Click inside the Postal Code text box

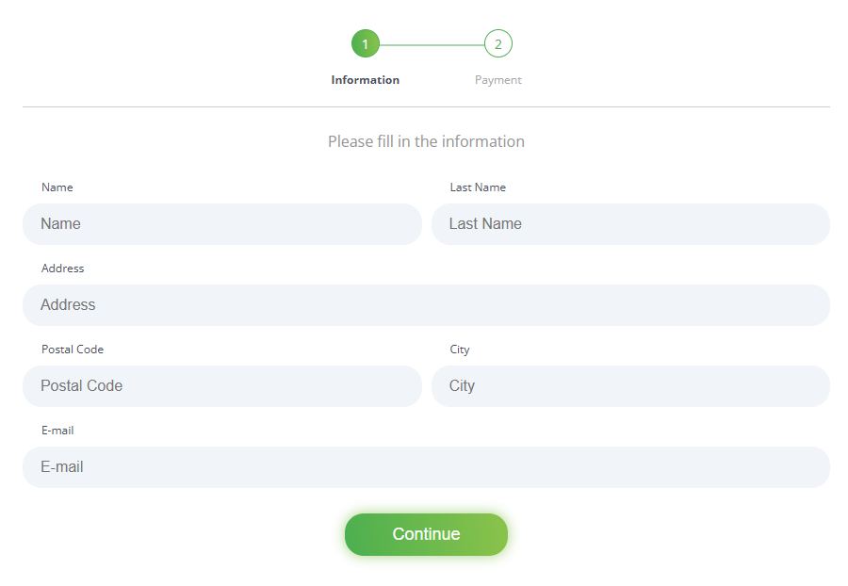point(222,386)
